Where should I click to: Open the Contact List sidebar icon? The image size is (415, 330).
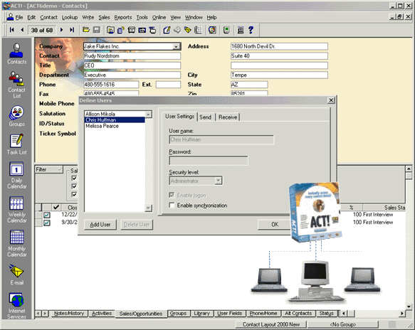(x=16, y=85)
